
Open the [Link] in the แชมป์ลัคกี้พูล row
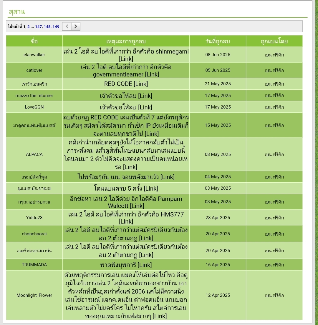click(x=168, y=177)
